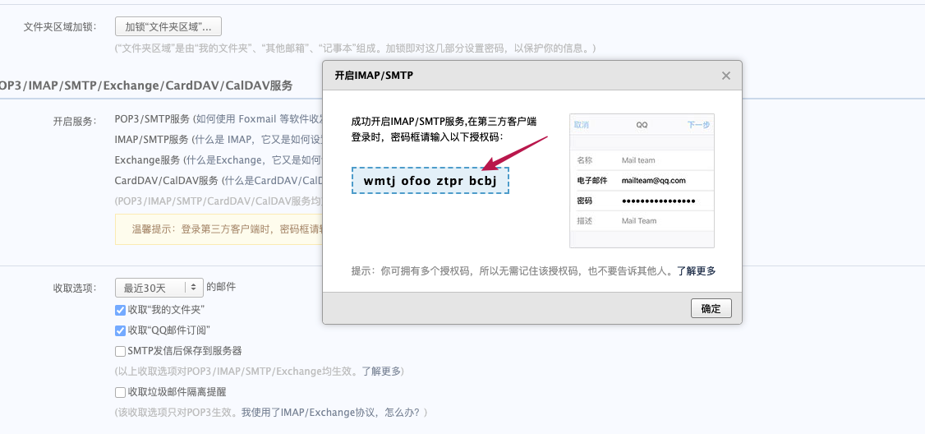Click the 开启服务 label
The width and height of the screenshot is (925, 434).
(x=73, y=121)
